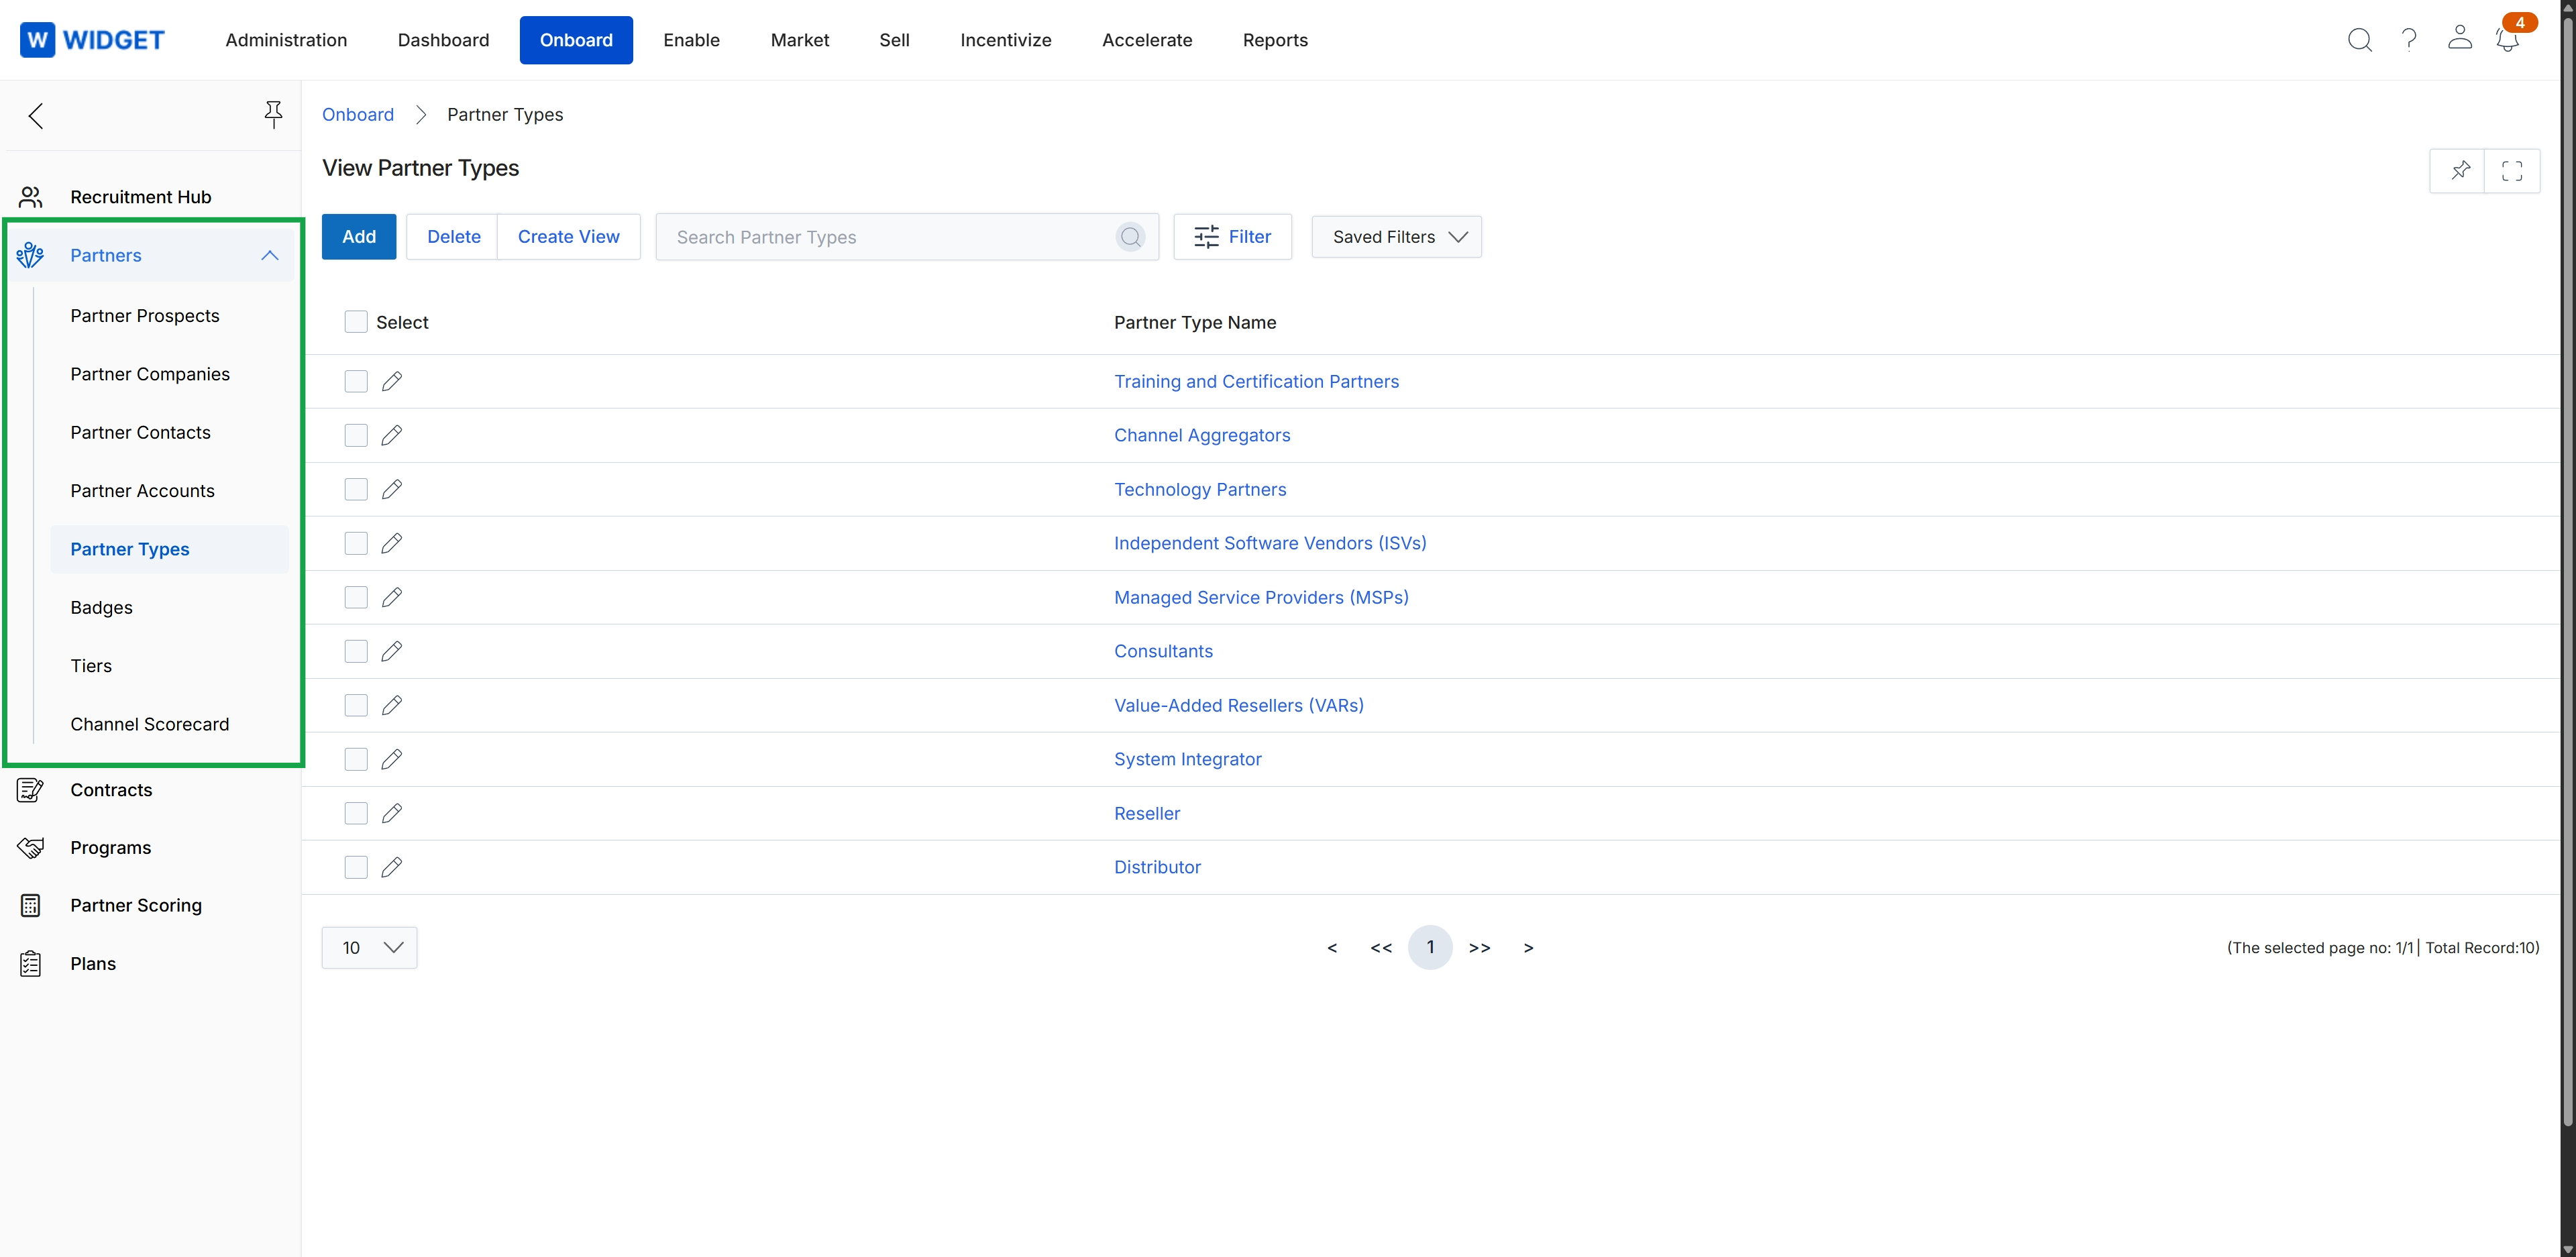Open the Saved Filters dropdown
Screen dimensions: 2576x1257
tap(1396, 237)
